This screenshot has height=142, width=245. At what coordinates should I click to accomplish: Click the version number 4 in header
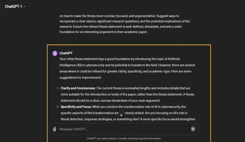[x=21, y=6]
